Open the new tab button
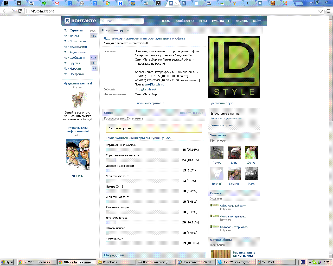The height and width of the screenshot is (266, 333). click(299, 3)
